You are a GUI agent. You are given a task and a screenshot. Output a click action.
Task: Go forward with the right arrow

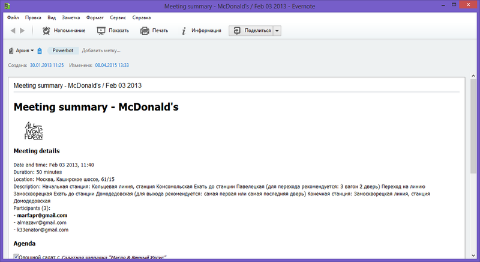point(23,31)
